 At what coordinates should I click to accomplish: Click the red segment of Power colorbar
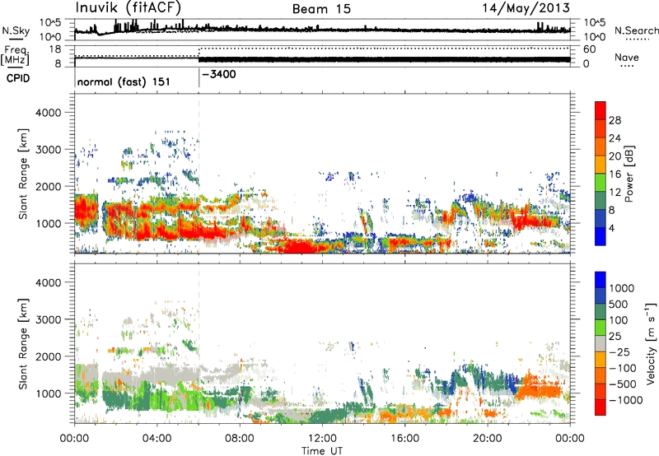601,110
